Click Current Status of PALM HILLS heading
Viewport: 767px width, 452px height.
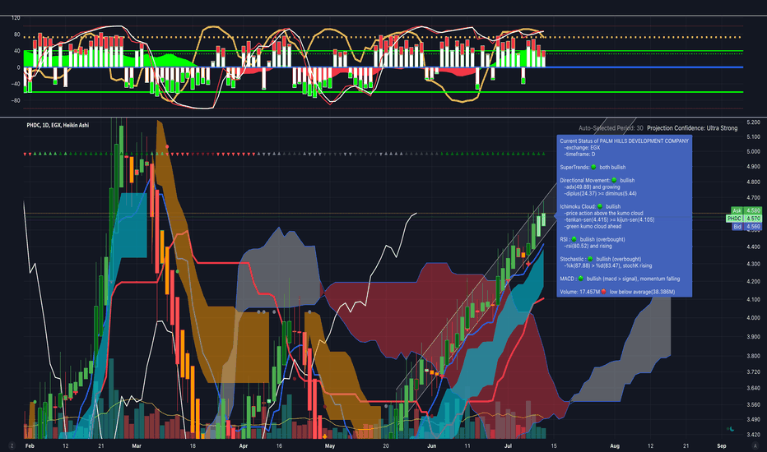pyautogui.click(x=624, y=141)
